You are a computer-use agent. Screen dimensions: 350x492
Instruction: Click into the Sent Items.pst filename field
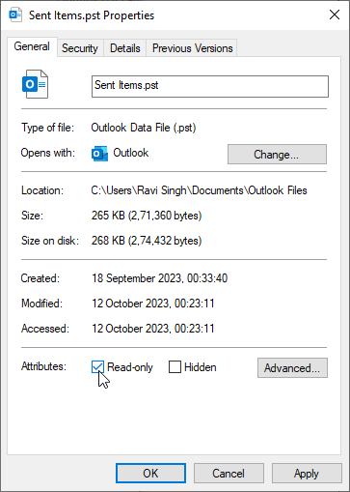click(210, 86)
